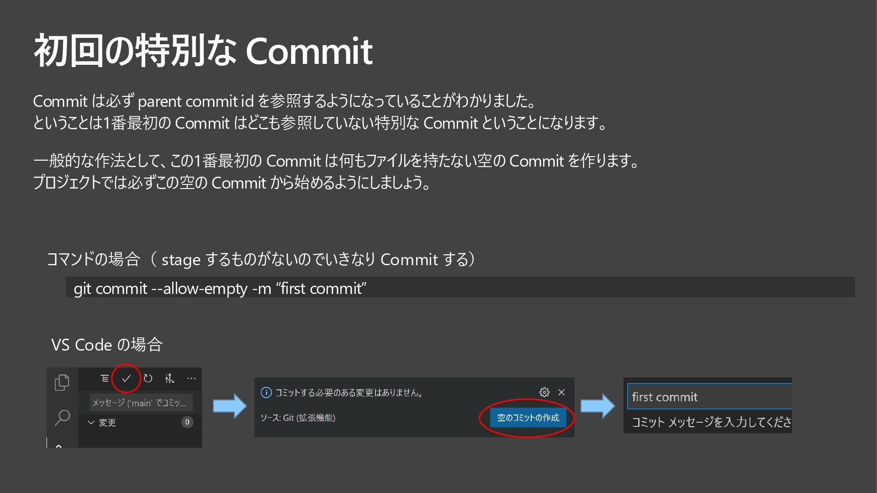Viewport: 877px width, 493px height.
Task: Open the Explorer files icon
Action: (x=62, y=383)
